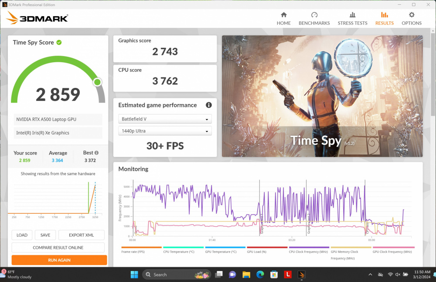Open Microsoft Edge from taskbar
Viewport: 436px width, 282px height.
[x=260, y=275]
